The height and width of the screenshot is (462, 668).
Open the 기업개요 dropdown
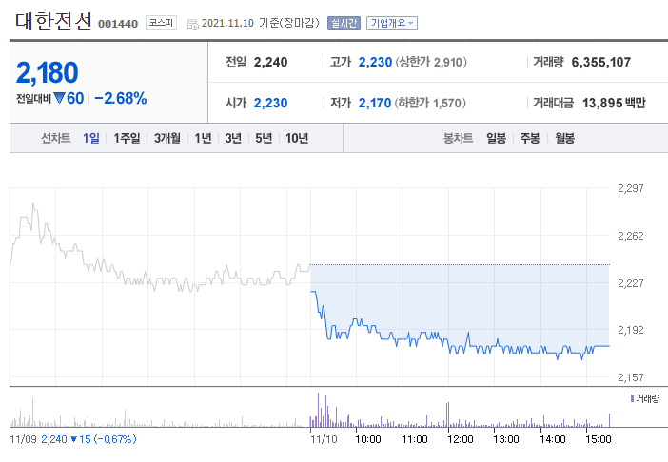tap(391, 23)
